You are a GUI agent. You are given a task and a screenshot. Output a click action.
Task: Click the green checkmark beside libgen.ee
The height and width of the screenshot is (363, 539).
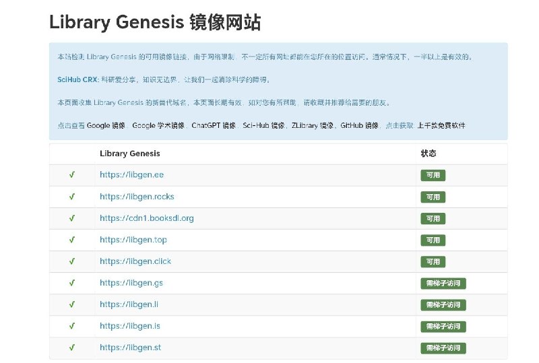point(72,174)
